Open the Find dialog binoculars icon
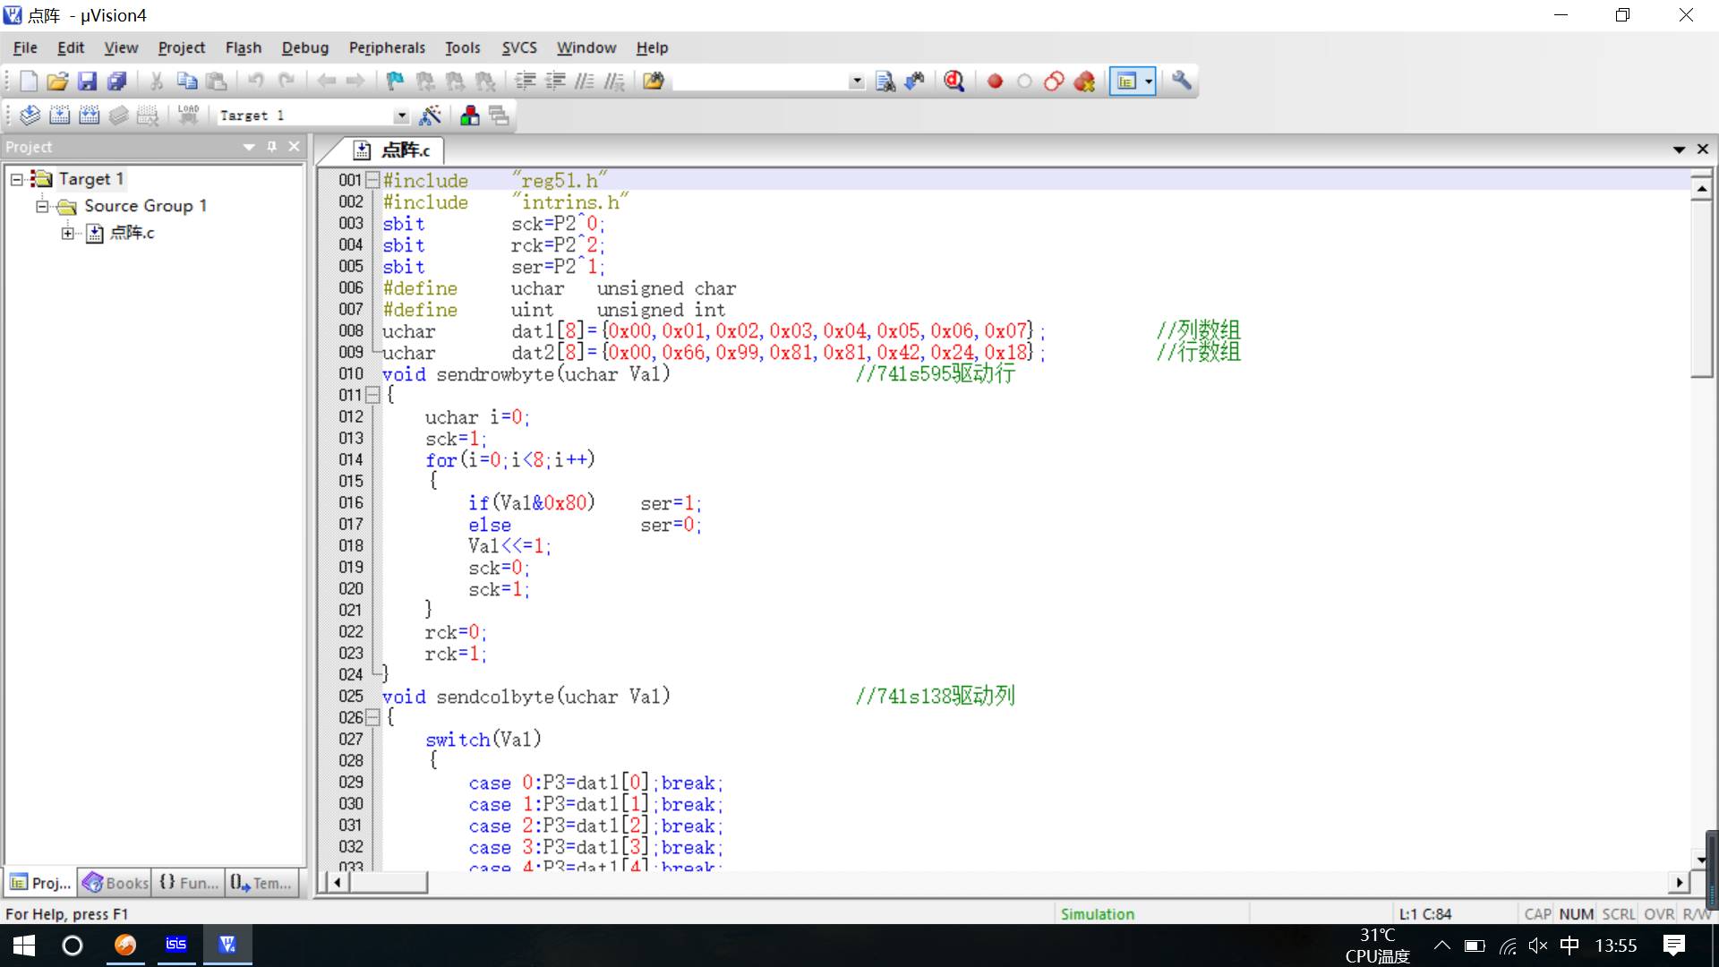The height and width of the screenshot is (967, 1719). pos(914,81)
